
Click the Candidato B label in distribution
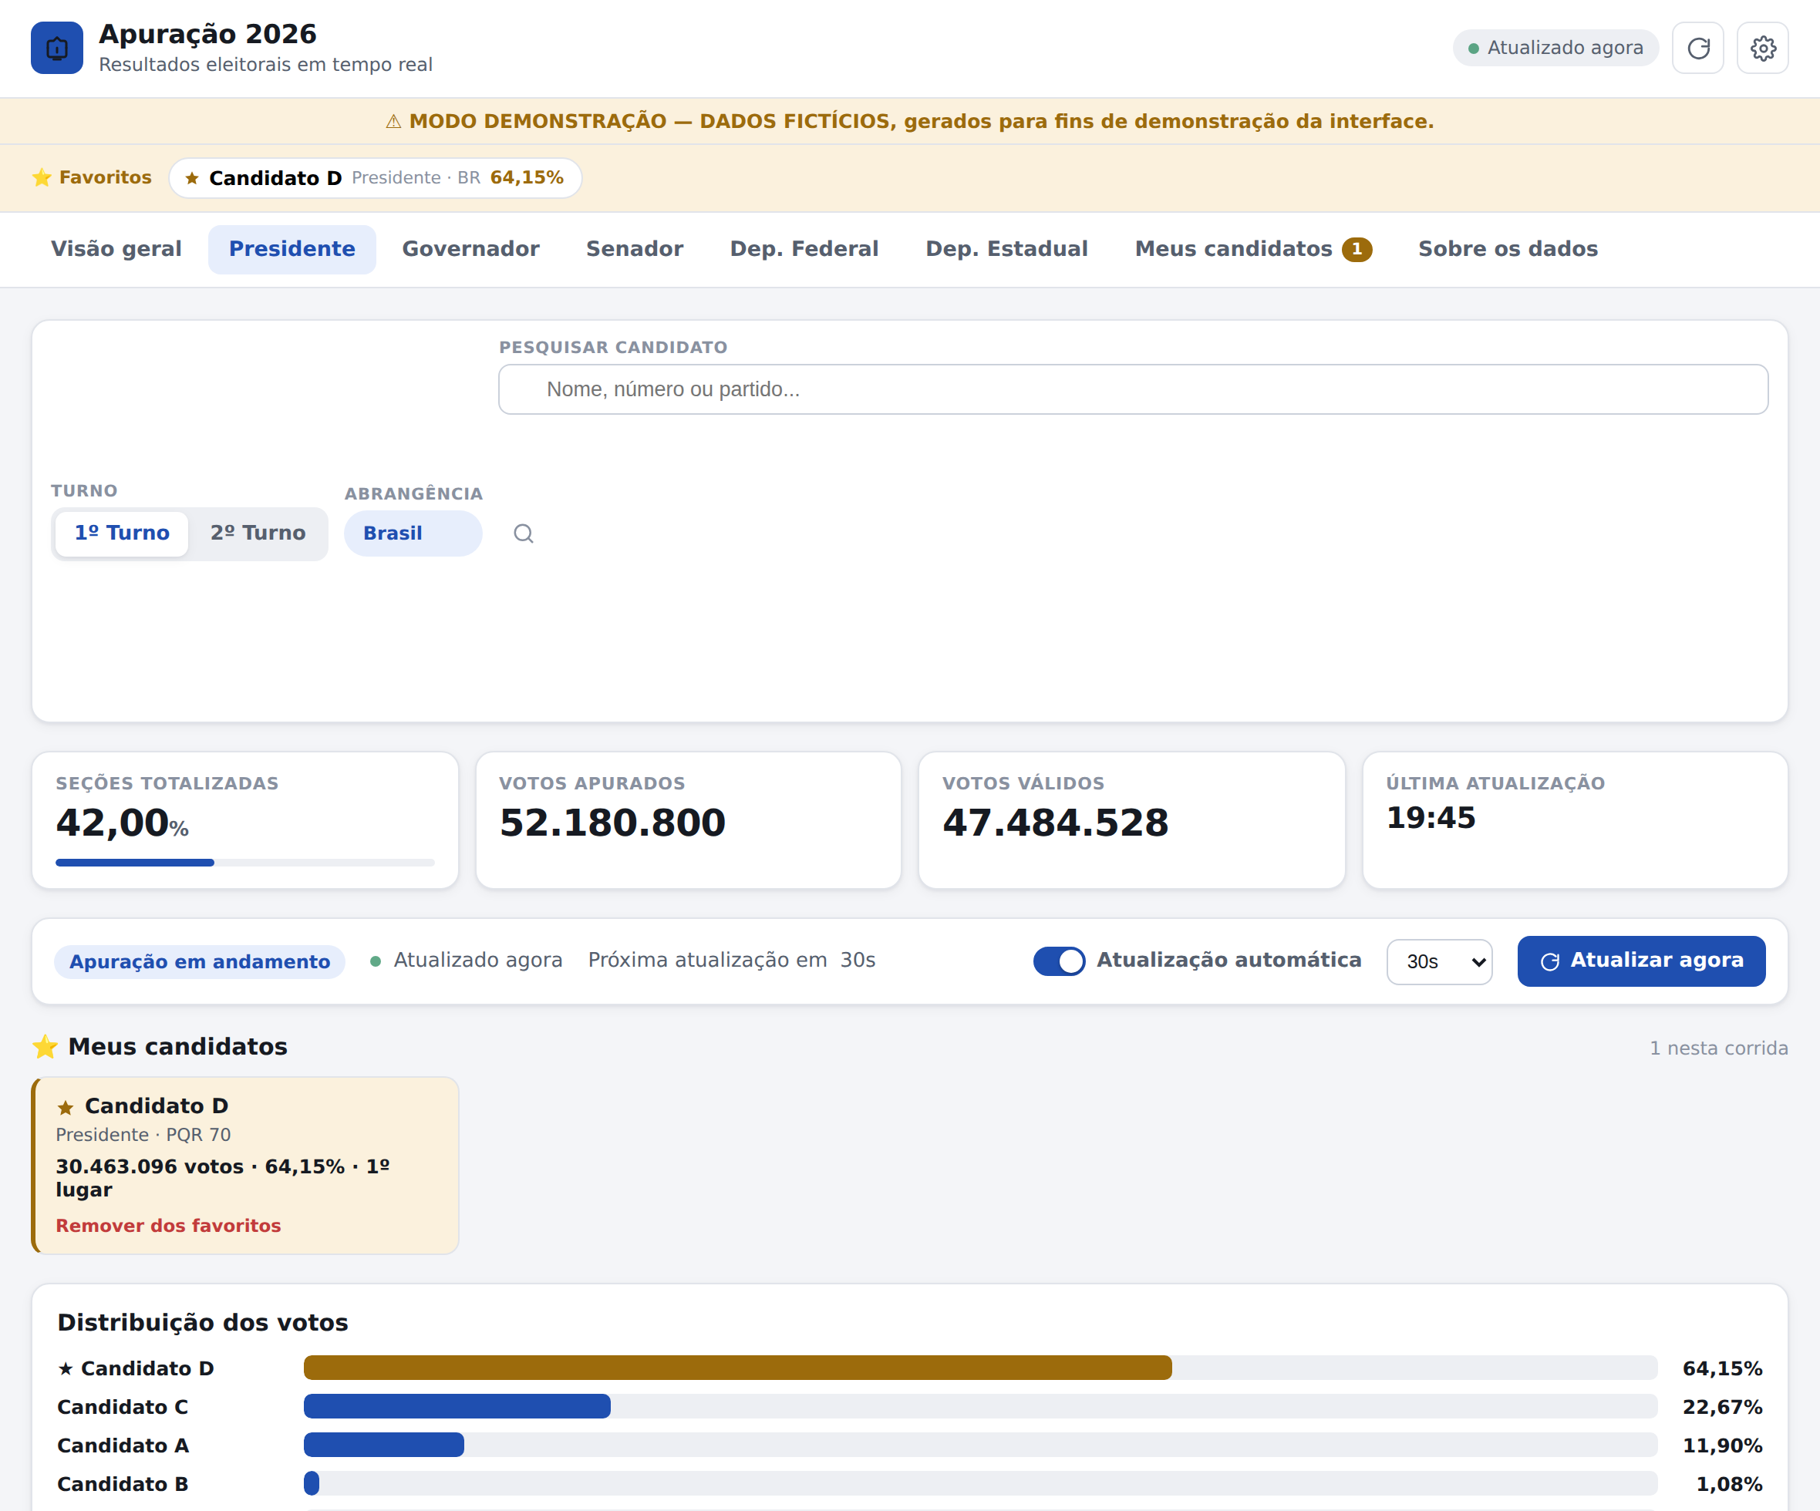click(x=123, y=1484)
